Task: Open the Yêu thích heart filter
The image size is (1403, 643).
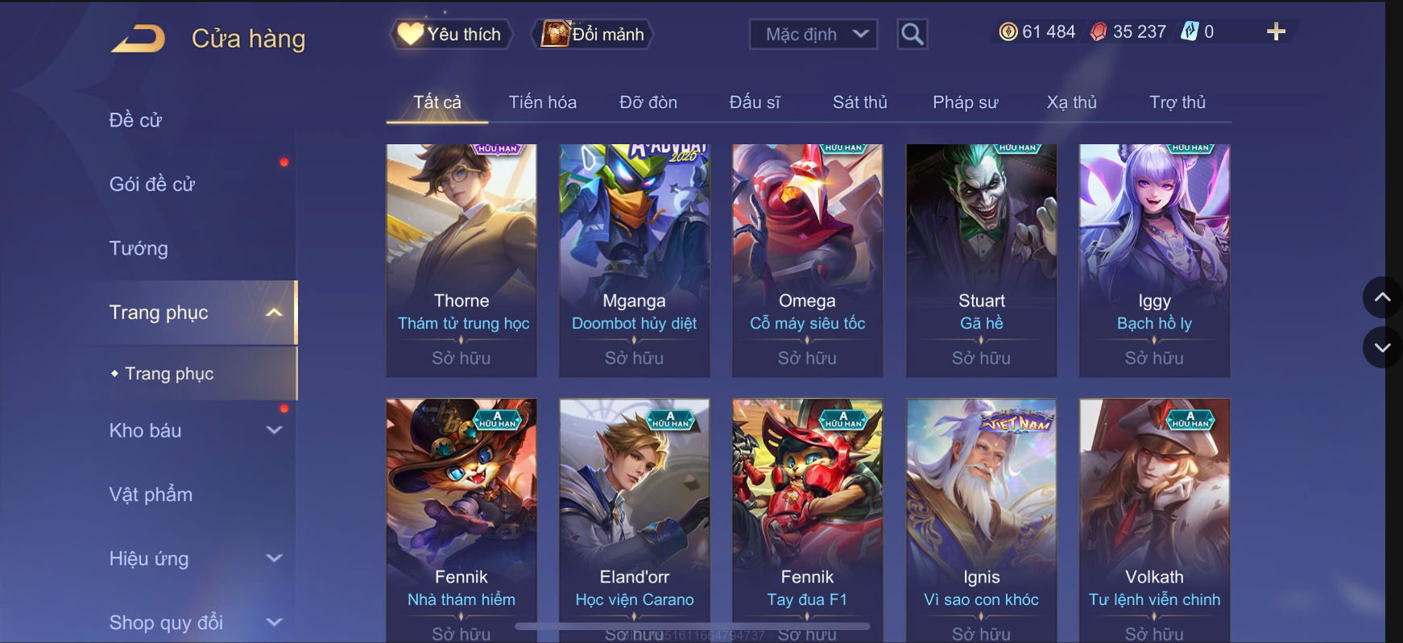Action: click(451, 34)
